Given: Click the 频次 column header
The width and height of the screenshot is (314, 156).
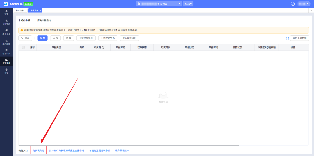Looking at the screenshot, I should click(82, 47).
